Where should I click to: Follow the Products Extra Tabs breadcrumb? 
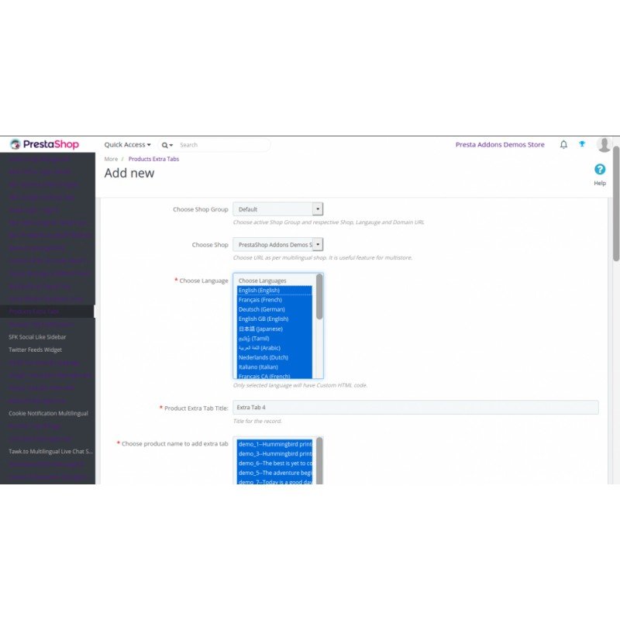coord(153,159)
